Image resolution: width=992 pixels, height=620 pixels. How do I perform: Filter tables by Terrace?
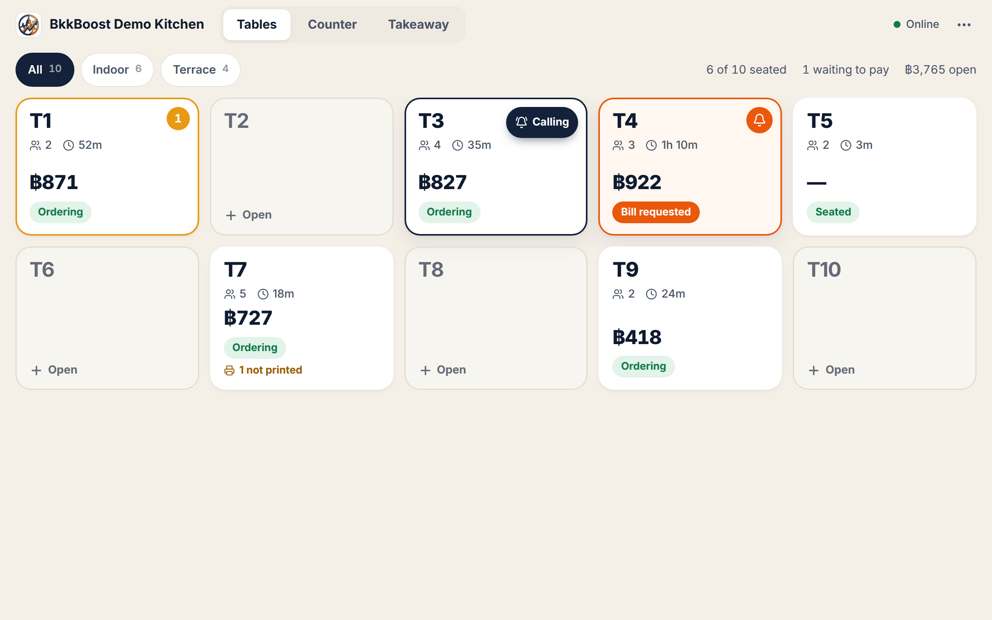pos(200,69)
